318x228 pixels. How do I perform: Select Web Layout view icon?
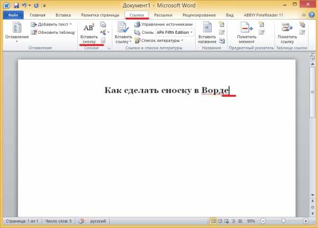[226, 221]
